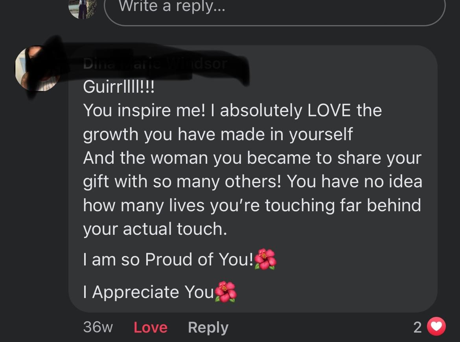Click the line "your actual touch."

tap(155, 229)
